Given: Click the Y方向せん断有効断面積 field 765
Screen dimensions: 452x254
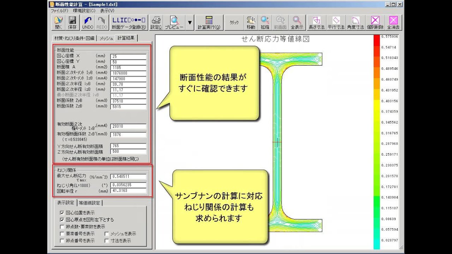Looking at the screenshot, I should 128,146.
